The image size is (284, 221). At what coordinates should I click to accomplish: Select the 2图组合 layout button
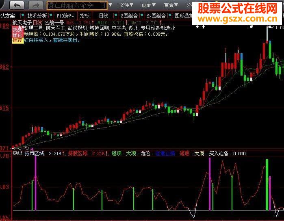pyautogui.click(x=129, y=16)
